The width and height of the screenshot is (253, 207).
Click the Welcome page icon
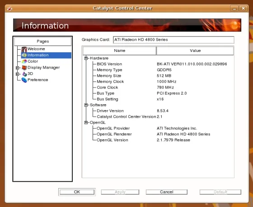[24, 49]
